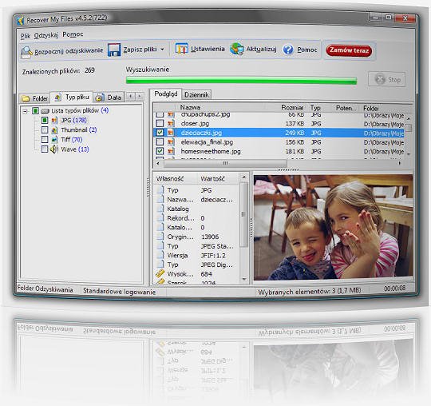Check the Wave (13) checkbox

(x=45, y=149)
